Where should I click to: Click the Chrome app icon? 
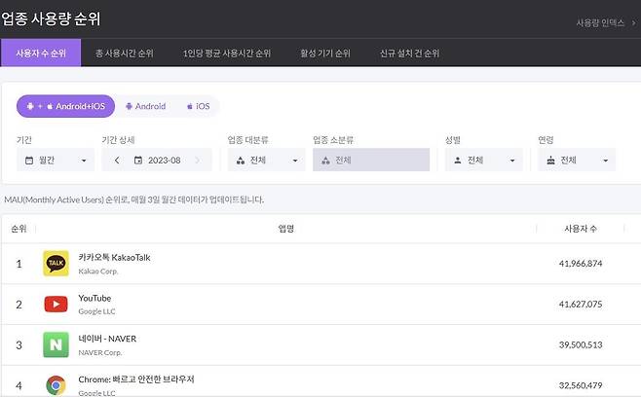pos(56,385)
